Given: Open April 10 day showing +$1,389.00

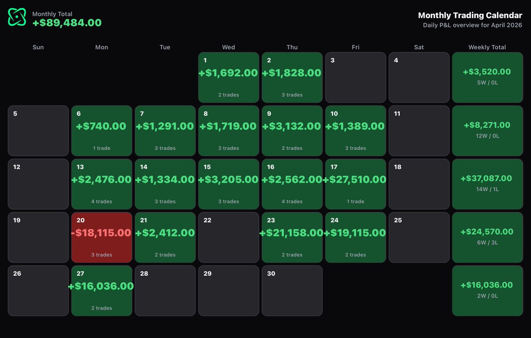Looking at the screenshot, I should click(355, 131).
